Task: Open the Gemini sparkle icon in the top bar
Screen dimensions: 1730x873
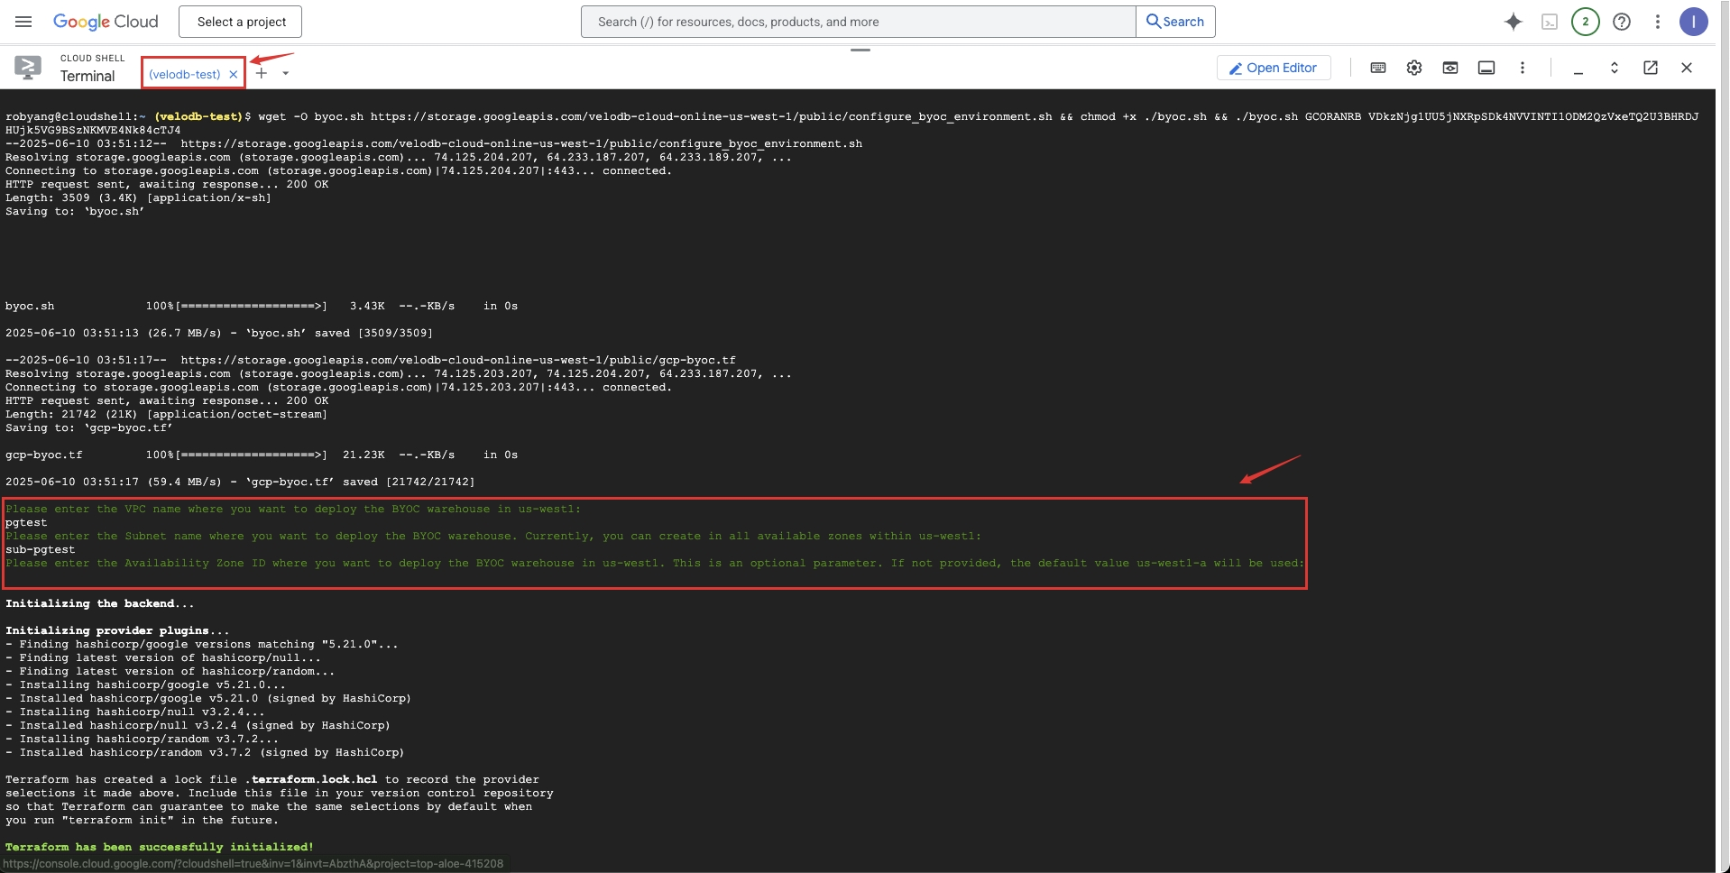Action: point(1514,22)
